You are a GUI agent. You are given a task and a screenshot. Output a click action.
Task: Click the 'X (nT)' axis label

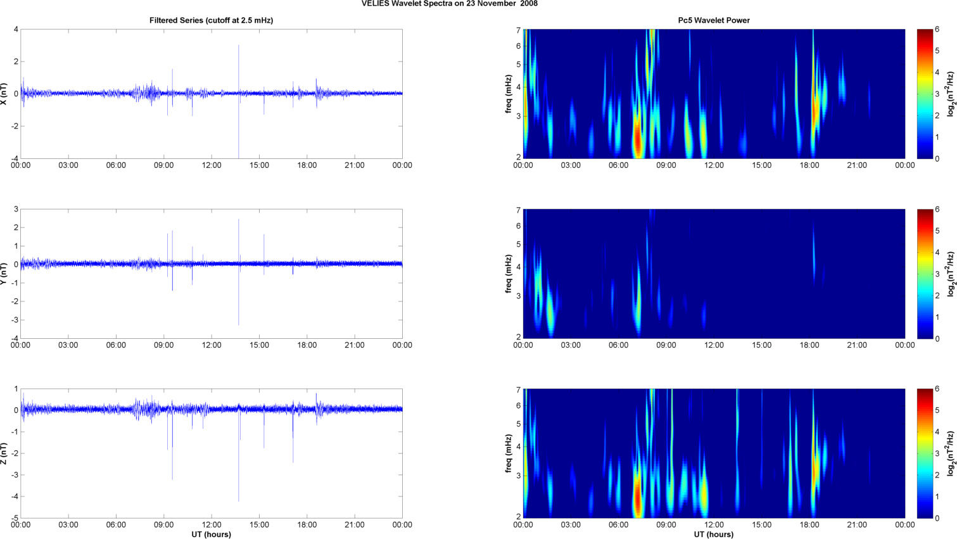4,94
